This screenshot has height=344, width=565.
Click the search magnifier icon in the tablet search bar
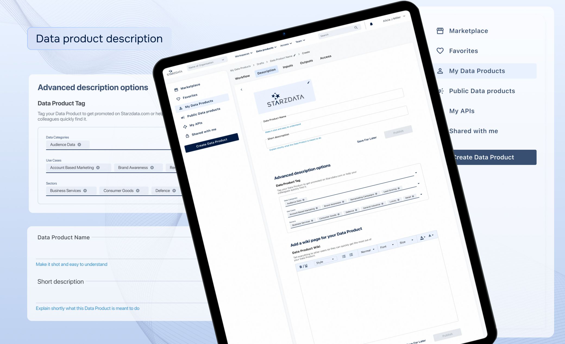tap(356, 28)
